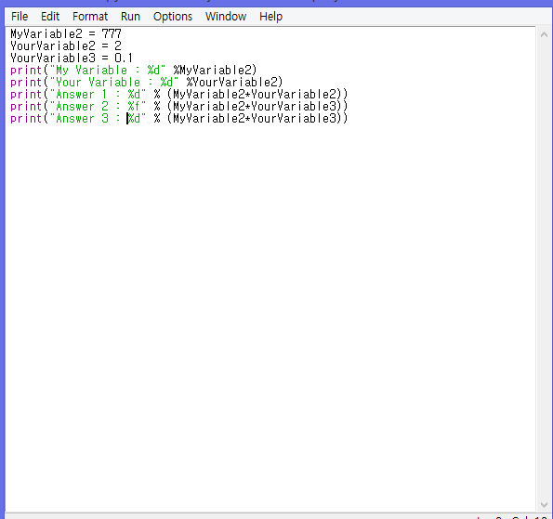Viewport: 553px width, 519px height.
Task: Click the "Answer 2 : %f" string
Action: 98,106
